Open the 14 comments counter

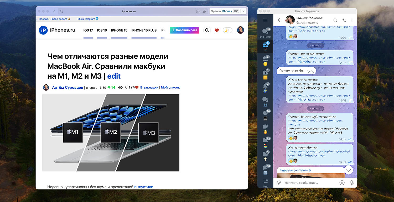tap(111, 87)
